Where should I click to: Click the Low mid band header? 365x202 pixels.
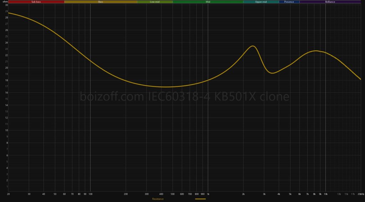pyautogui.click(x=155, y=2)
